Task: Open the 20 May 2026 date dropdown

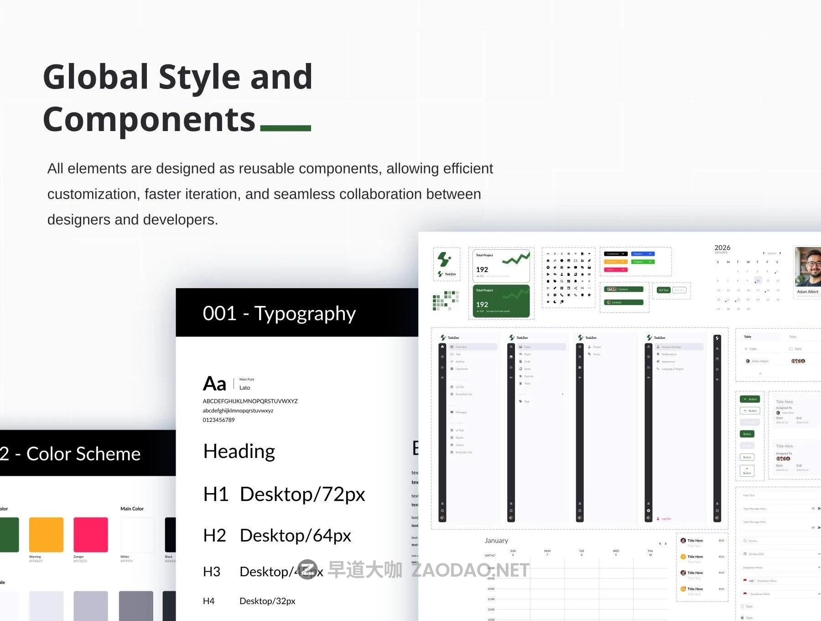Action: (781, 554)
